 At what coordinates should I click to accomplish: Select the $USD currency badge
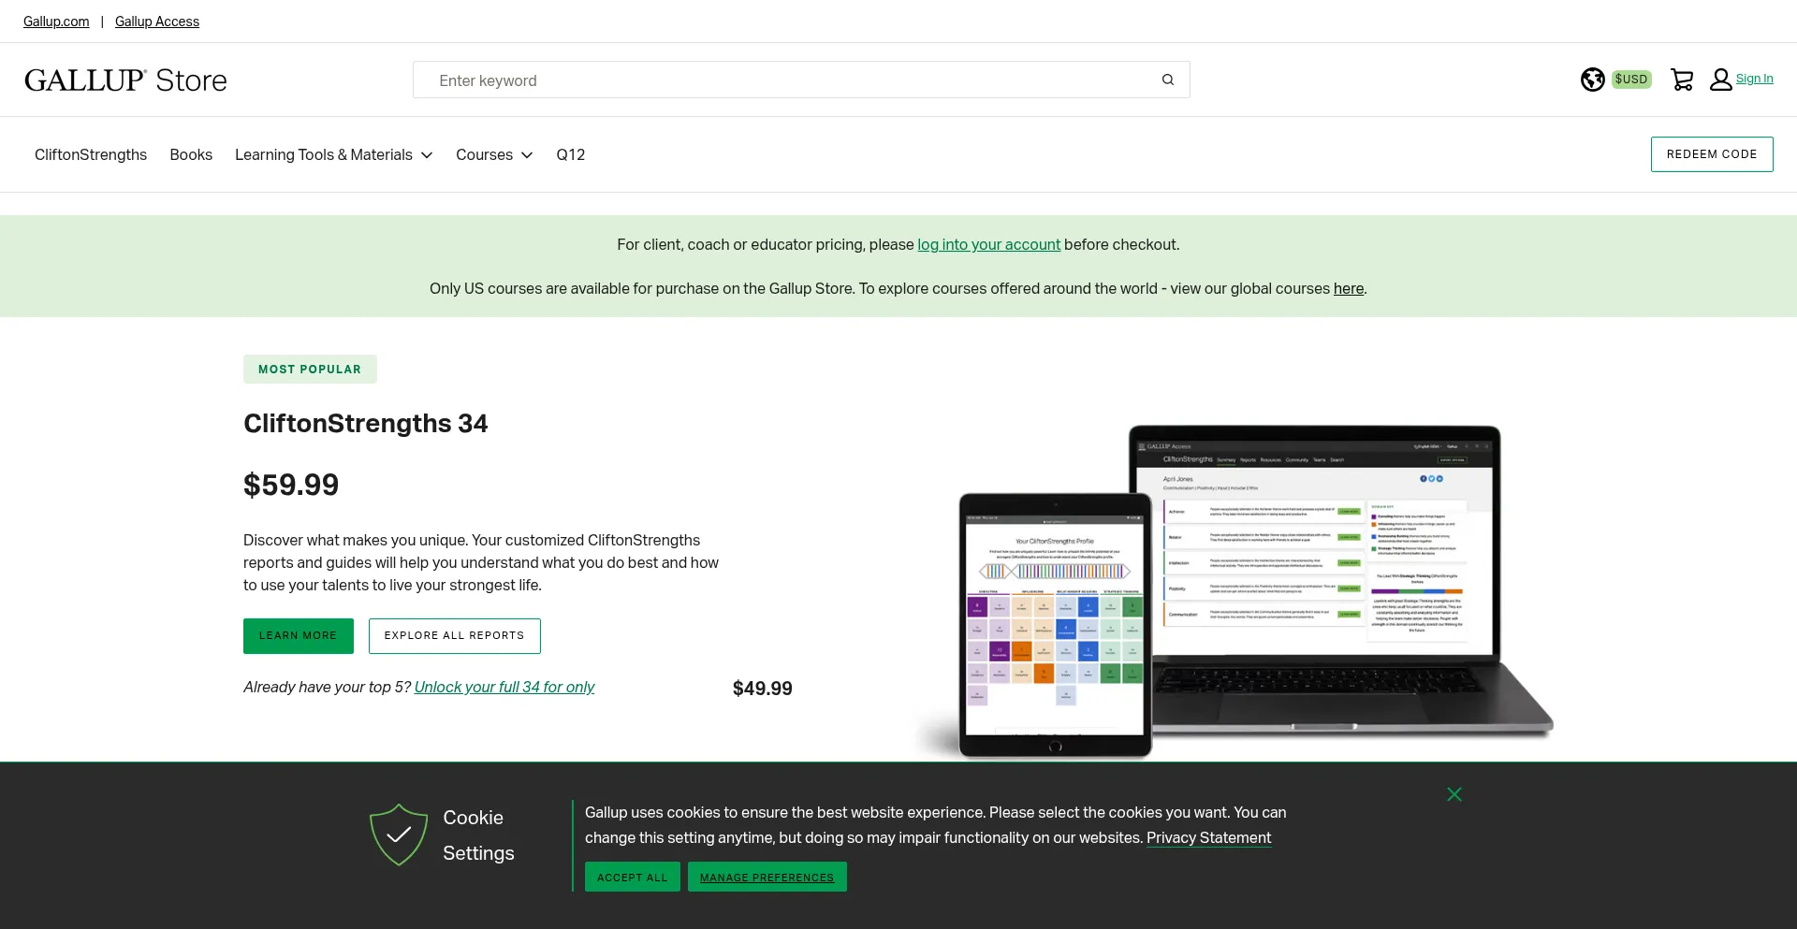pyautogui.click(x=1630, y=80)
